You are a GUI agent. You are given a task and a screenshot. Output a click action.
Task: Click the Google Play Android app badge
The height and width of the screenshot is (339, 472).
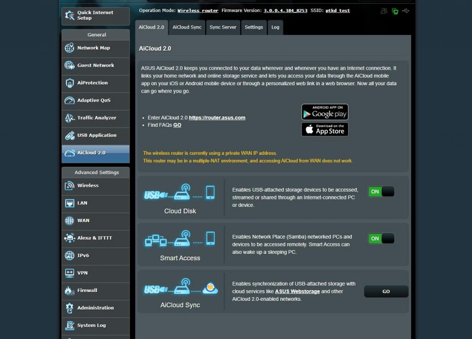tap(325, 112)
